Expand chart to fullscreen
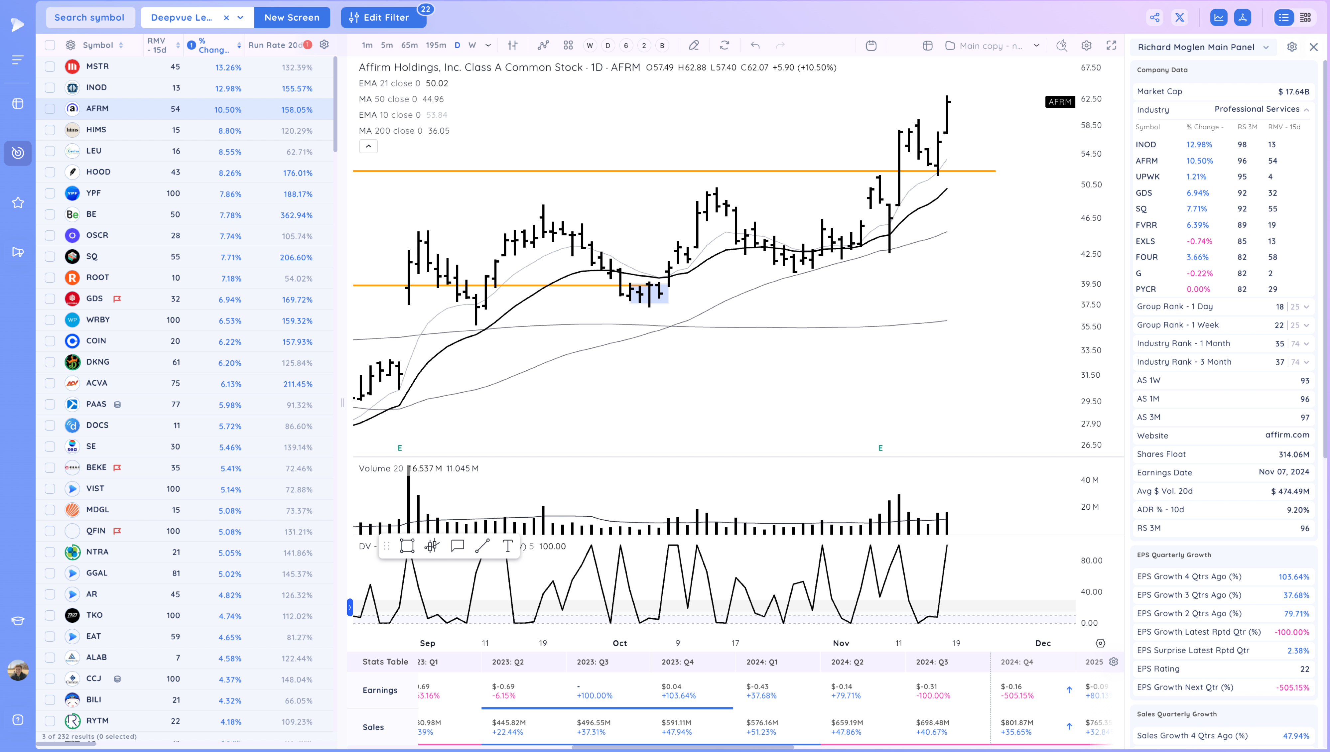Image resolution: width=1330 pixels, height=752 pixels. 1112,46
